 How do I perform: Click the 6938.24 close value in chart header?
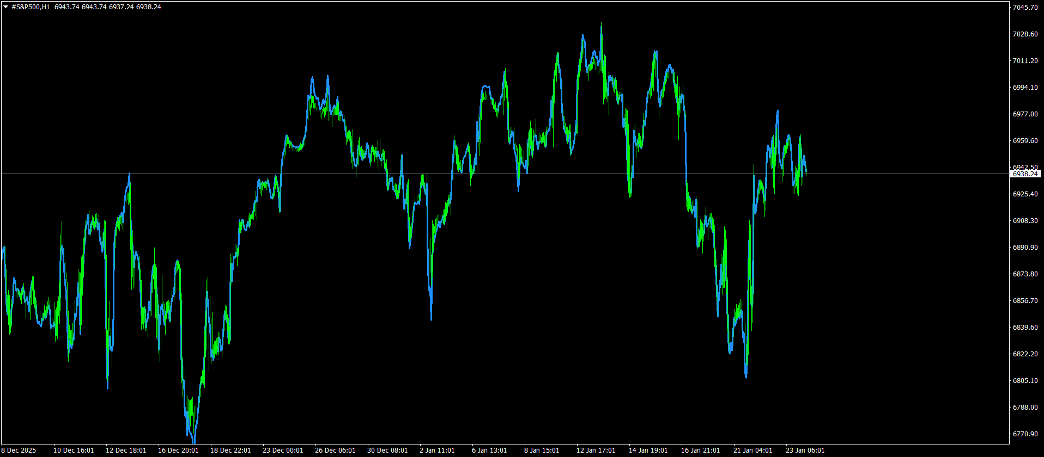149,7
